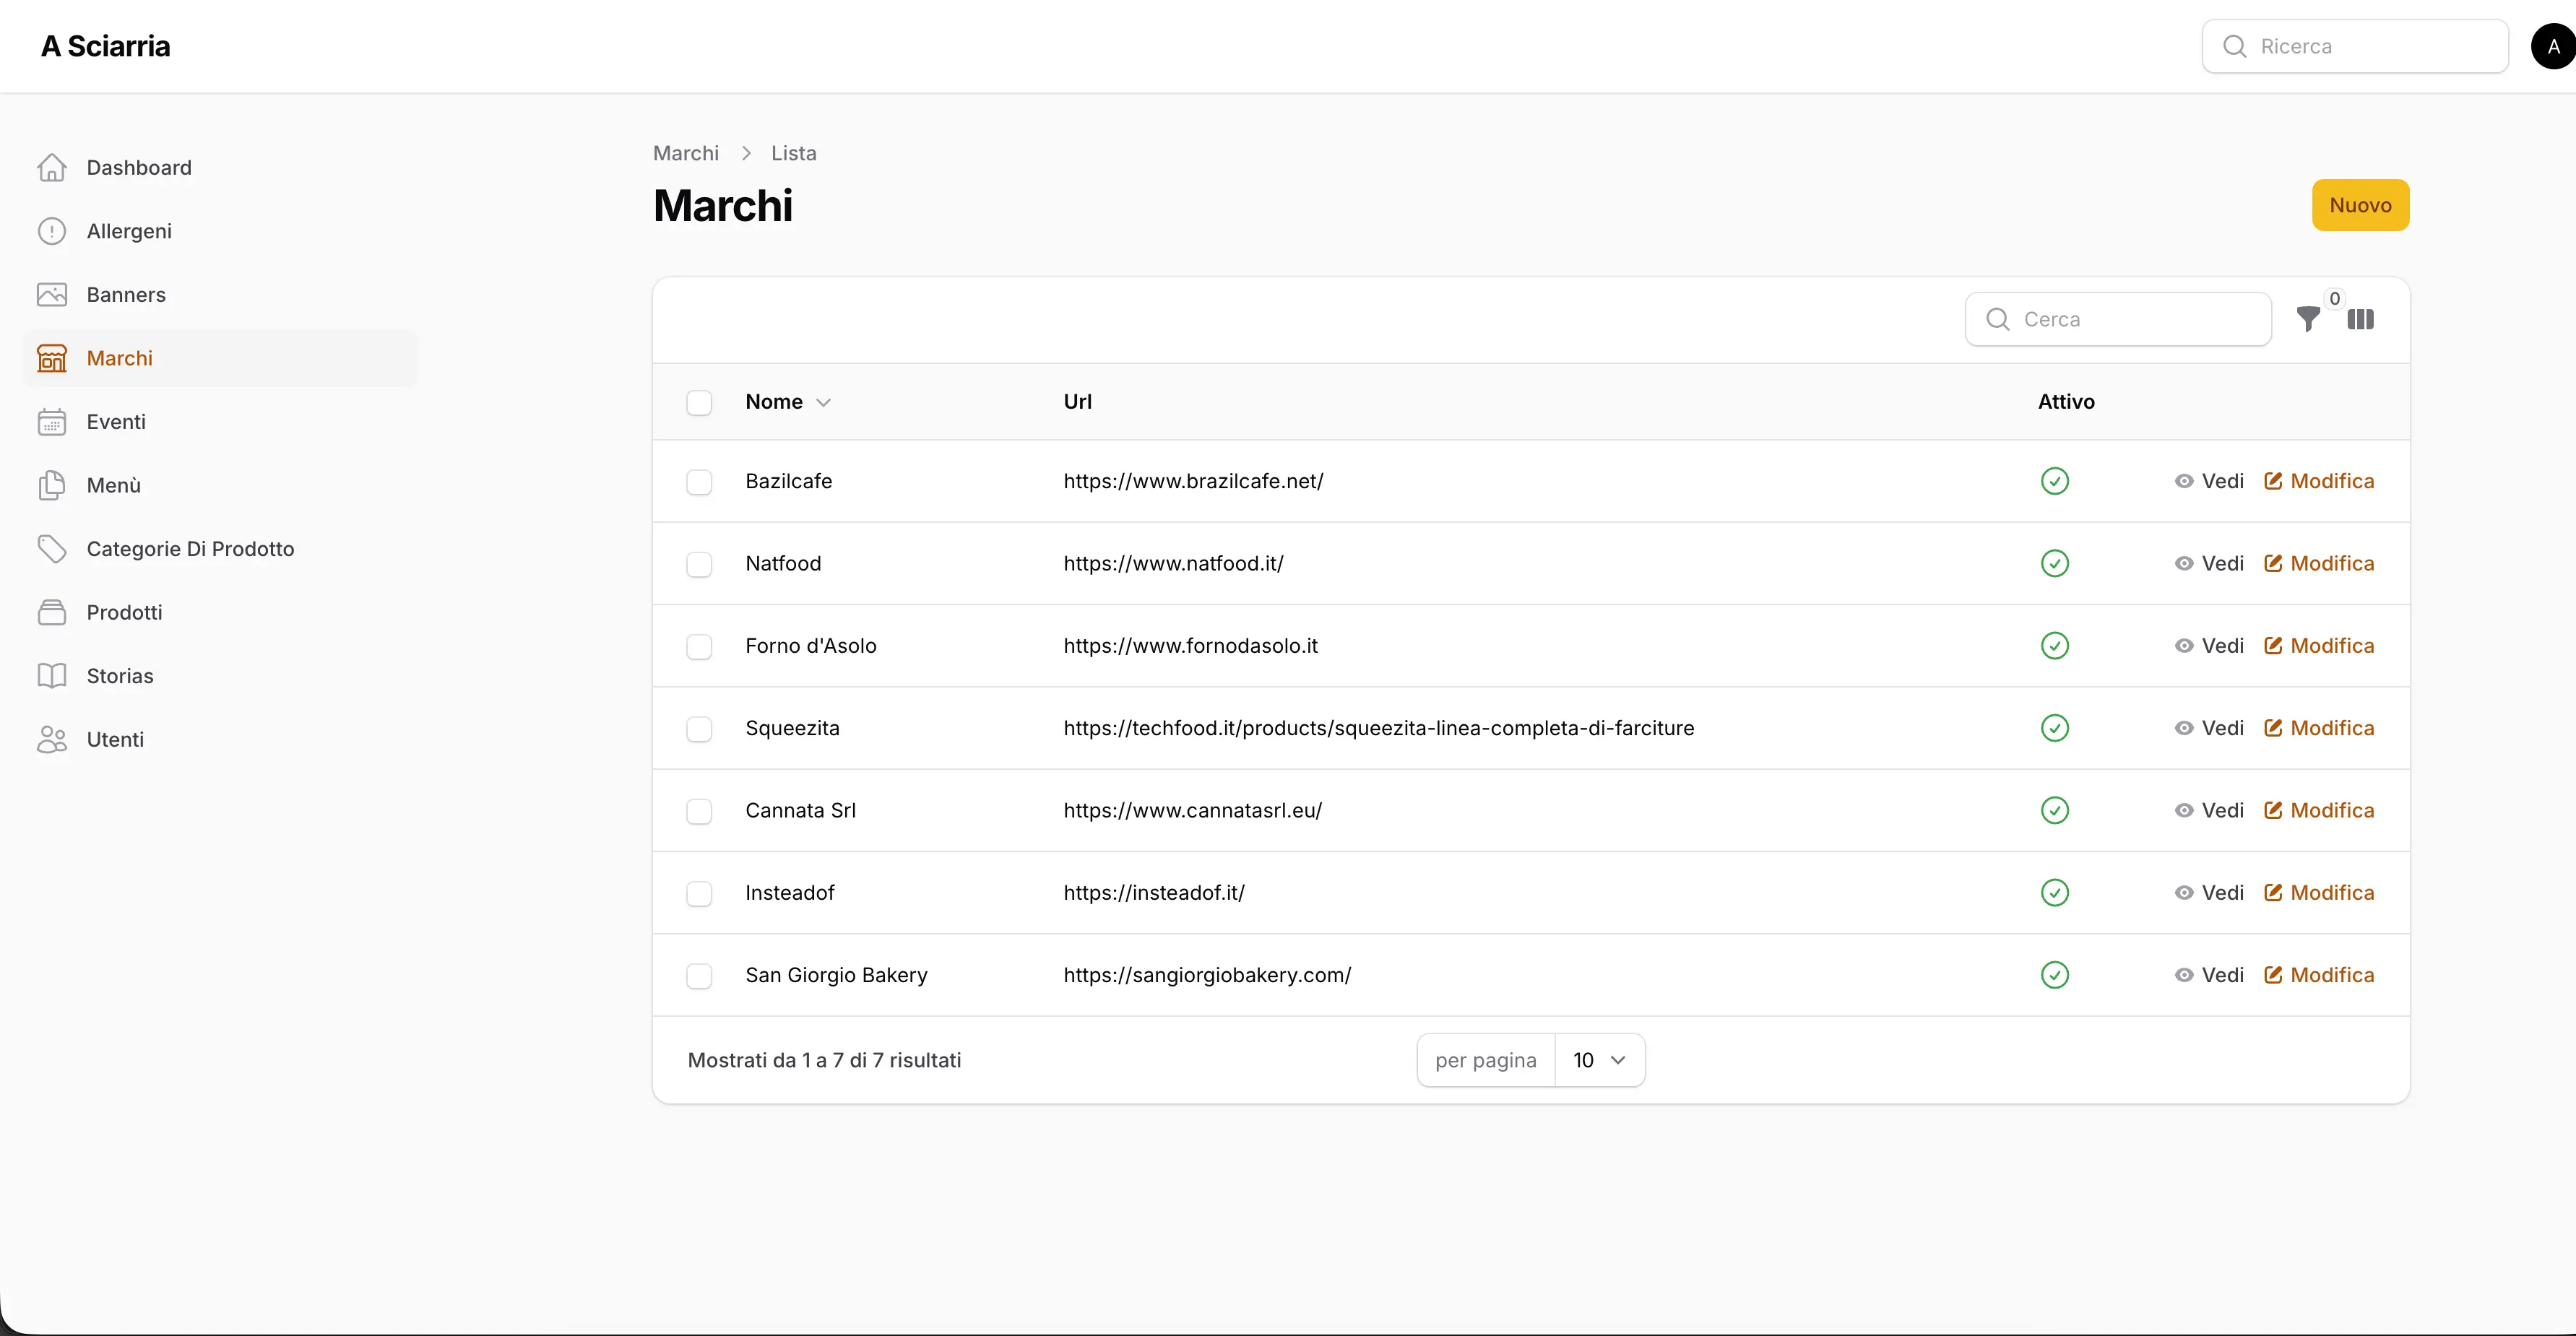Click the Squeezita name cell
This screenshot has width=2576, height=1336.
[792, 728]
